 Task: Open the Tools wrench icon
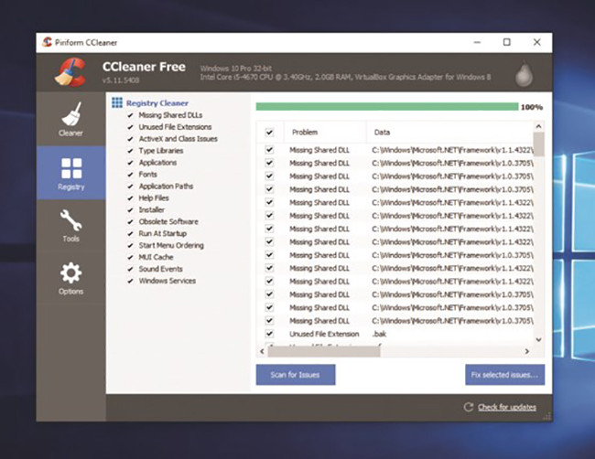(x=70, y=223)
